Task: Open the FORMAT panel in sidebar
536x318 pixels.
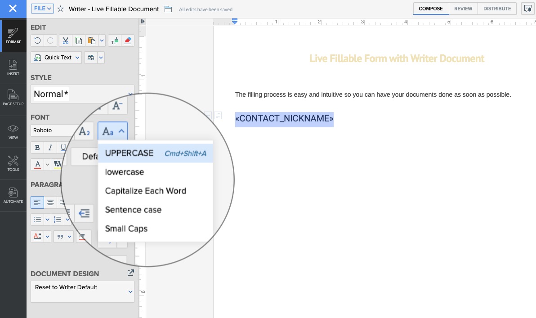Action: pos(13,36)
